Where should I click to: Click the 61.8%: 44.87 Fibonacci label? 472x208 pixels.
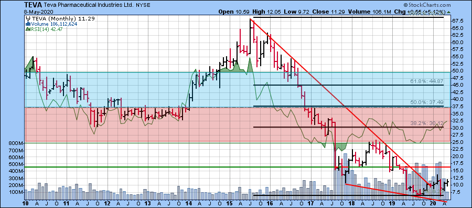tap(427, 82)
